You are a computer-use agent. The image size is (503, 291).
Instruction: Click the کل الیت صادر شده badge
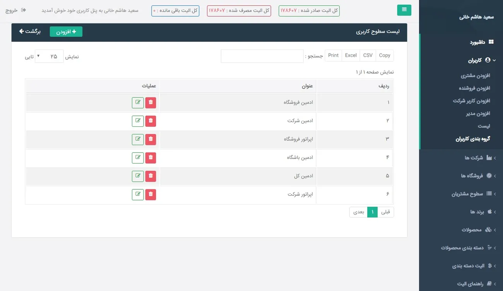pyautogui.click(x=309, y=11)
